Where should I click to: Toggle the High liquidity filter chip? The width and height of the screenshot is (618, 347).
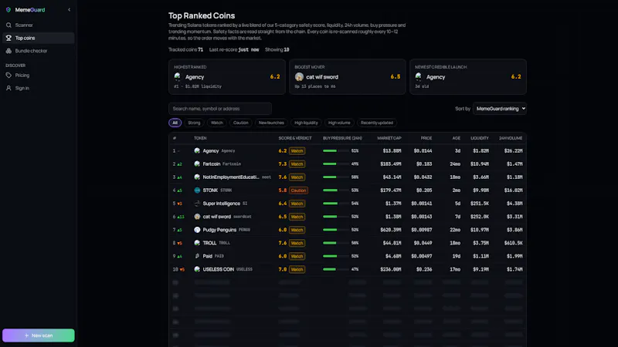[x=306, y=123]
